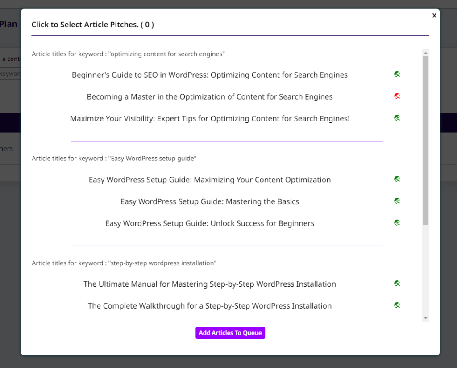
Task: Select the Beginner's Guide to SEO in WordPress pitch
Action: pos(209,75)
